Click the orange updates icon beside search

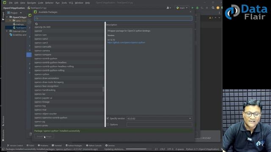coord(218,8)
